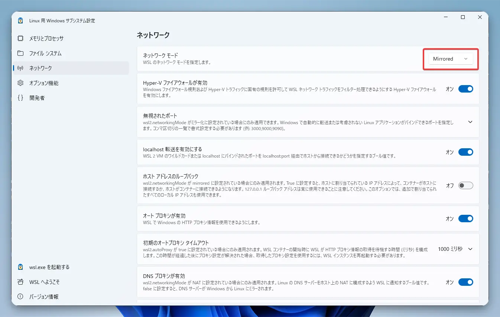500x317 pixels.
Task: Open the Mirrored network mode dropdown
Action: click(451, 59)
